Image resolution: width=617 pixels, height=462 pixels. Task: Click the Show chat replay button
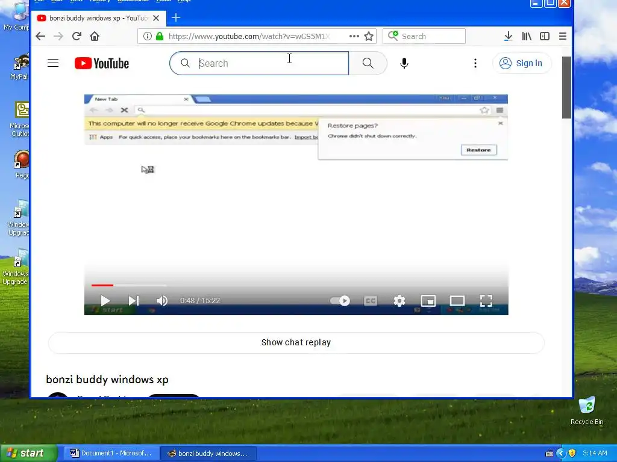(x=296, y=342)
